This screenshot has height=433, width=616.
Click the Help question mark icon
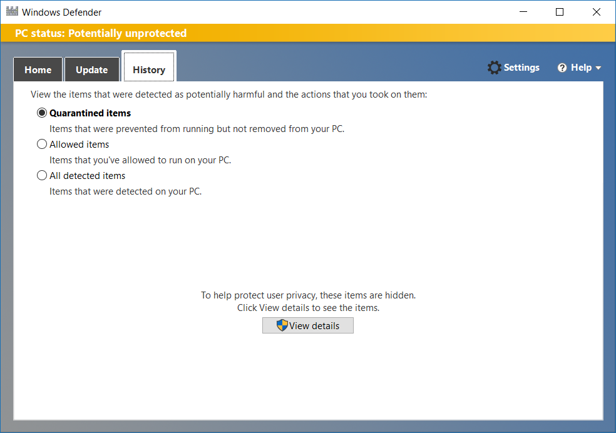point(562,68)
